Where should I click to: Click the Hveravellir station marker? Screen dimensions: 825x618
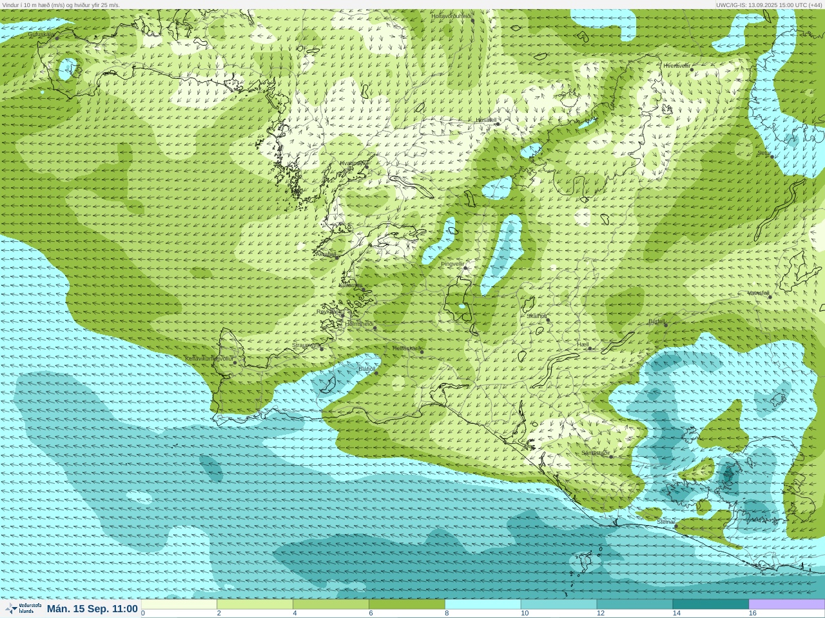[692, 70]
